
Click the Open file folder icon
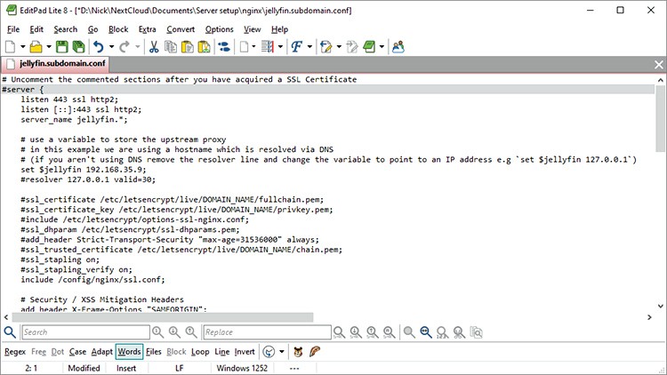36,47
